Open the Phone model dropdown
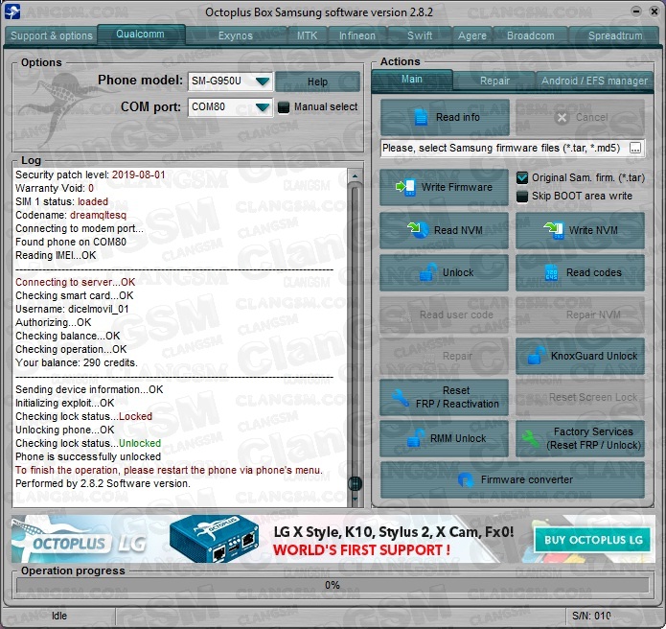Viewport: 666px width, 629px height. (262, 81)
